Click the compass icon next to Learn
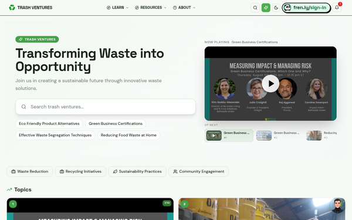The width and height of the screenshot is (352, 220). point(109,8)
